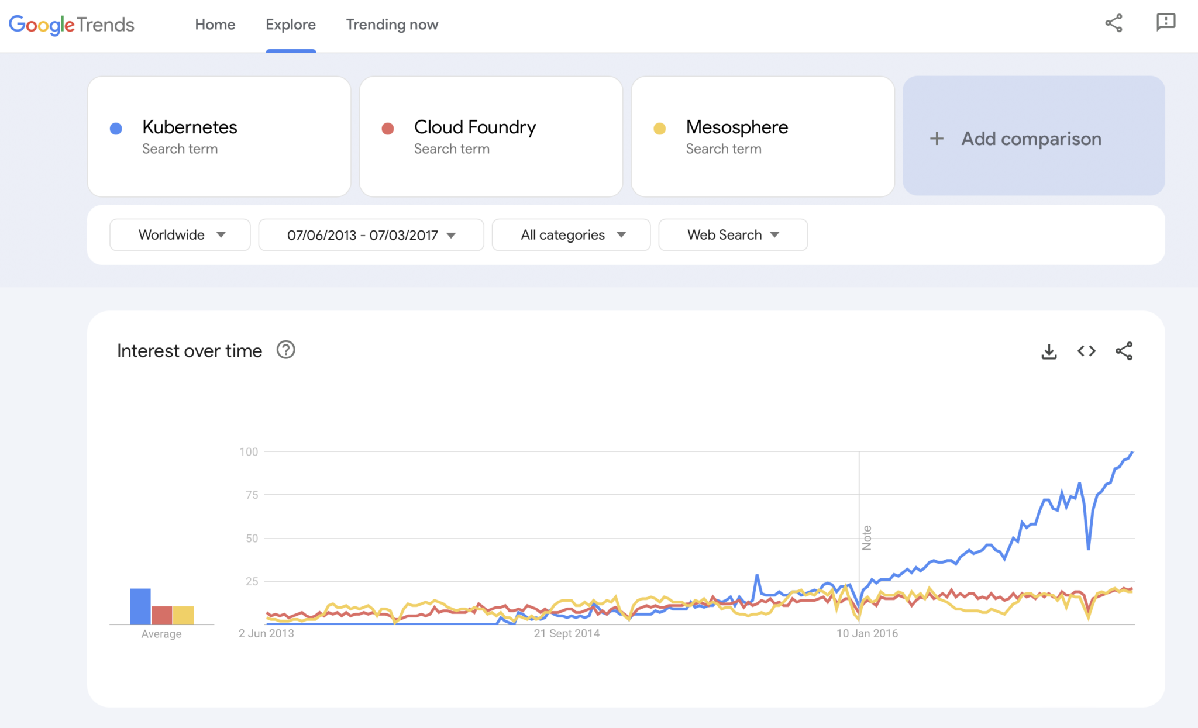This screenshot has height=728, width=1198.
Task: Switch to the Trending now tab
Action: point(392,25)
